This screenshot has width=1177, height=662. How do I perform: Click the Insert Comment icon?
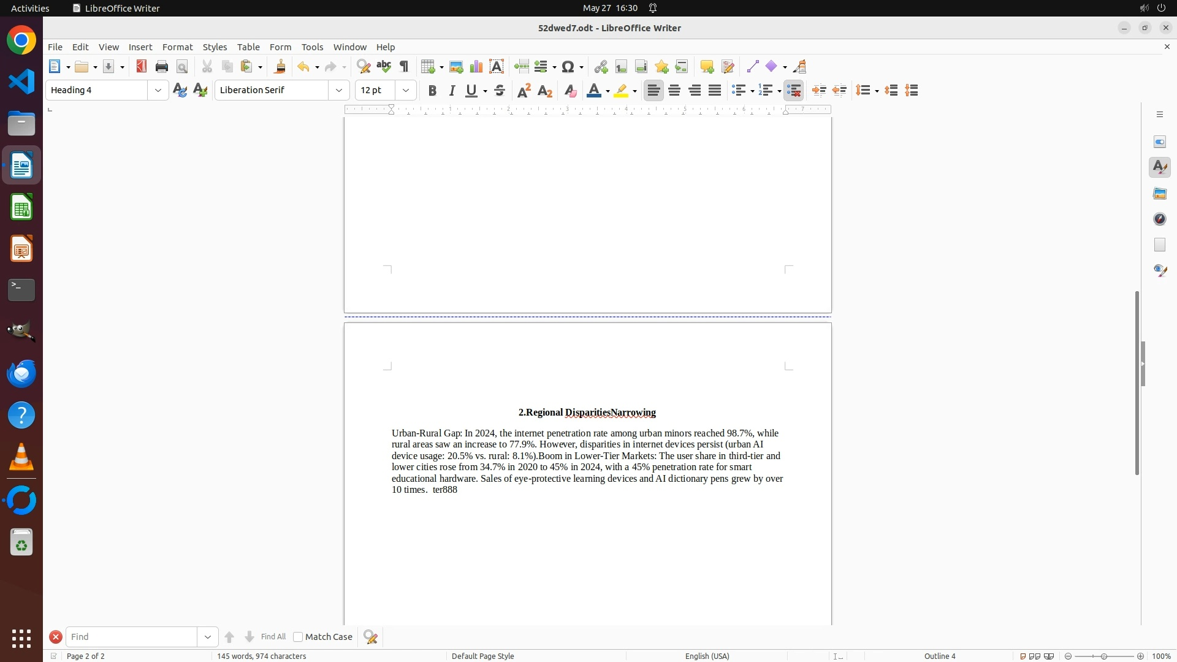[x=707, y=67]
